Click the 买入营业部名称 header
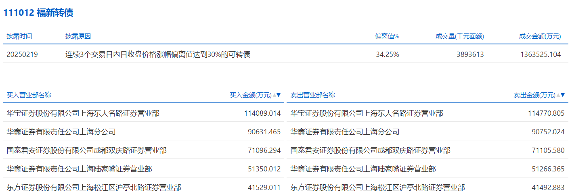Viewport: 572px width, 194px height. (29, 95)
